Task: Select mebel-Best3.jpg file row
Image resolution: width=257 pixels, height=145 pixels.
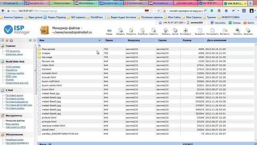Action: click(145, 101)
